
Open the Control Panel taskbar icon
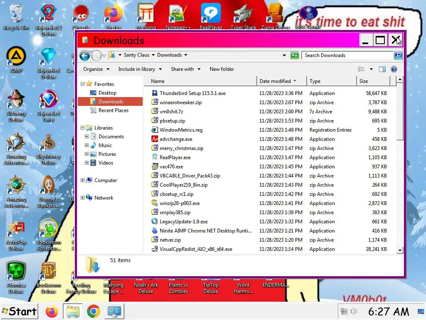[114, 312]
